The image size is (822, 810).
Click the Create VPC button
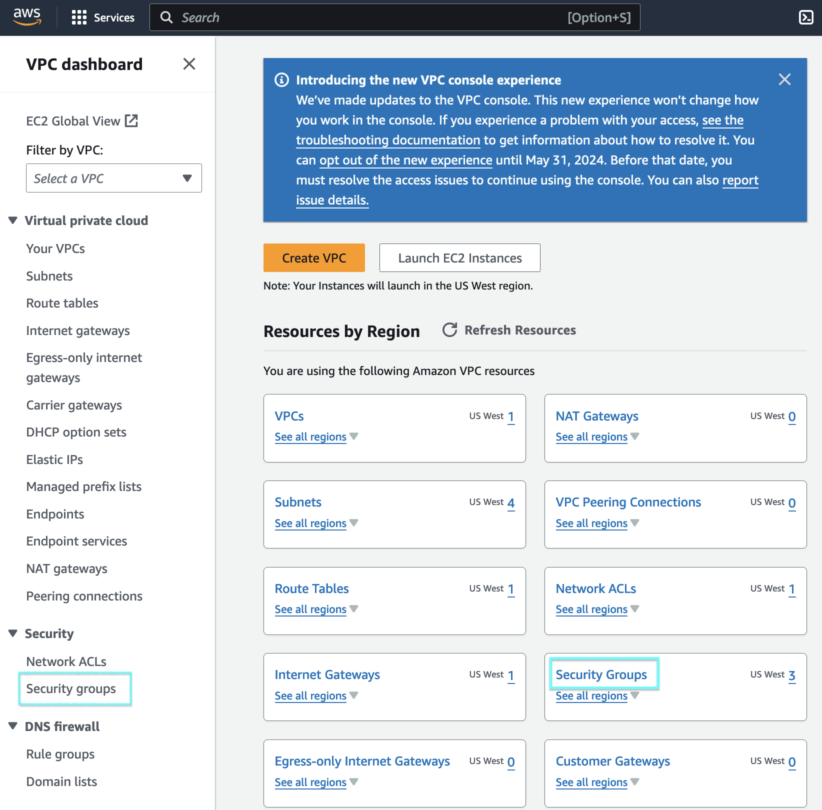[x=314, y=258]
